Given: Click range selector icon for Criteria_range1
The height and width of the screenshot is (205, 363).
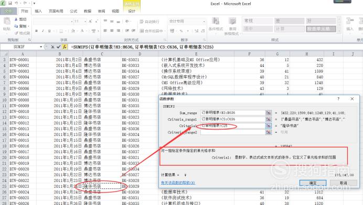Looking at the screenshot, I should (x=268, y=119).
